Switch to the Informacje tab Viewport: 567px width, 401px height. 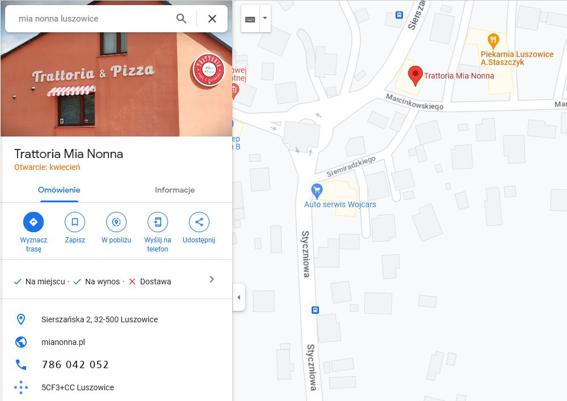click(x=175, y=190)
